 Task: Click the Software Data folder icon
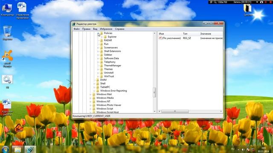tap(102, 58)
